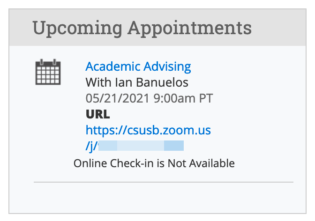
Task: Select the Upcoming Appointments panel title
Action: [142, 28]
